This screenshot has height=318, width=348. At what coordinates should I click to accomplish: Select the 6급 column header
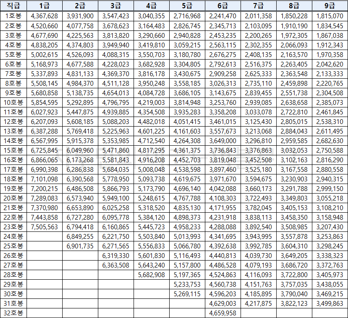223,6
